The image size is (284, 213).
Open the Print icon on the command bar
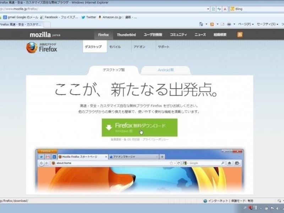(230, 24)
